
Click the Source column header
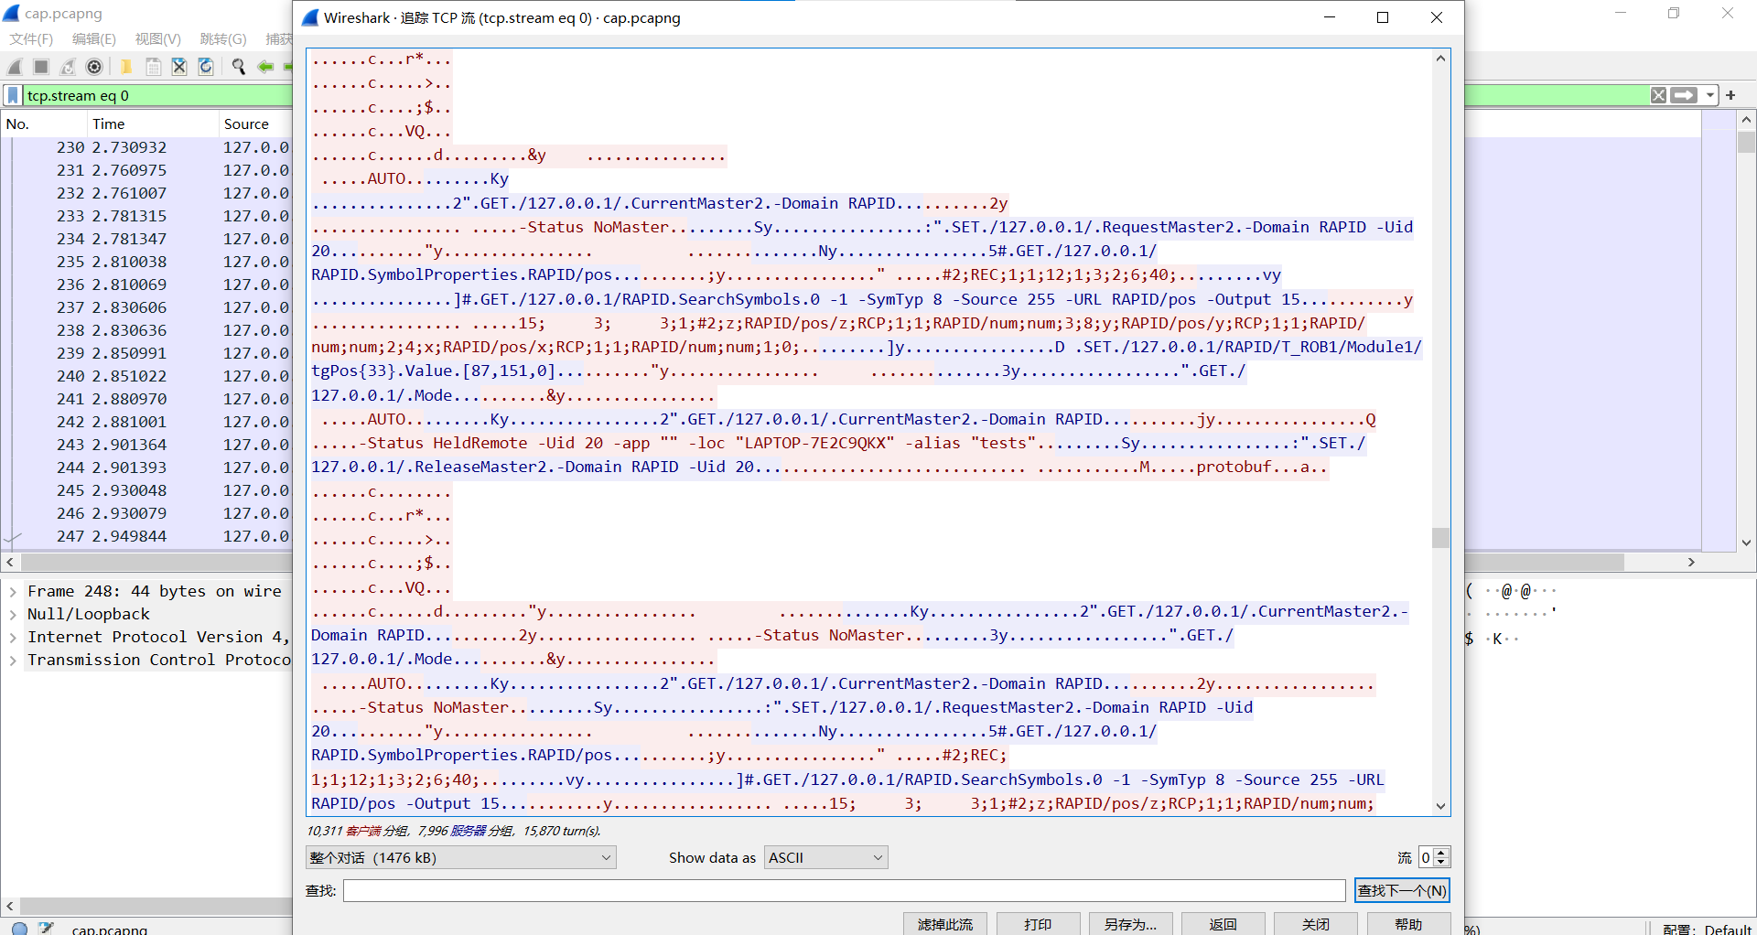click(255, 124)
